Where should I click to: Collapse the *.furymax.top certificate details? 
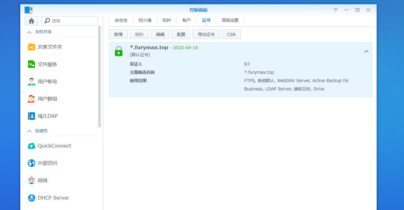coord(366,51)
